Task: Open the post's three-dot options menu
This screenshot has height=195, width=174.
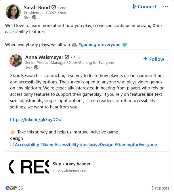Action: point(165,6)
